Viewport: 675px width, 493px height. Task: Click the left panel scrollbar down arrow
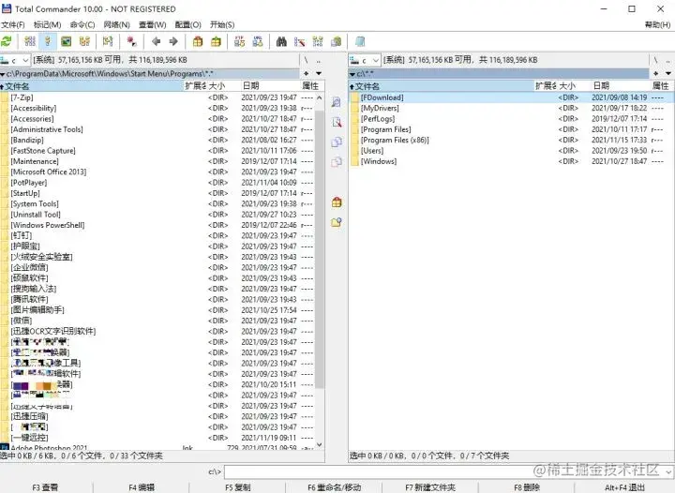point(319,445)
